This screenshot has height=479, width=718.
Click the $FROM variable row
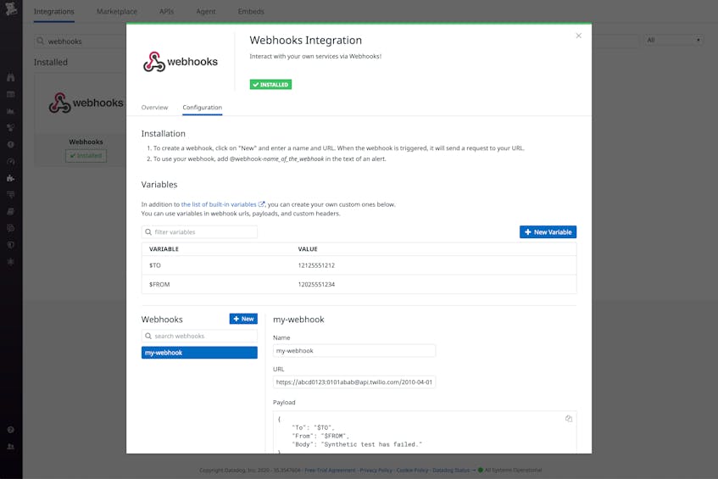pos(359,284)
